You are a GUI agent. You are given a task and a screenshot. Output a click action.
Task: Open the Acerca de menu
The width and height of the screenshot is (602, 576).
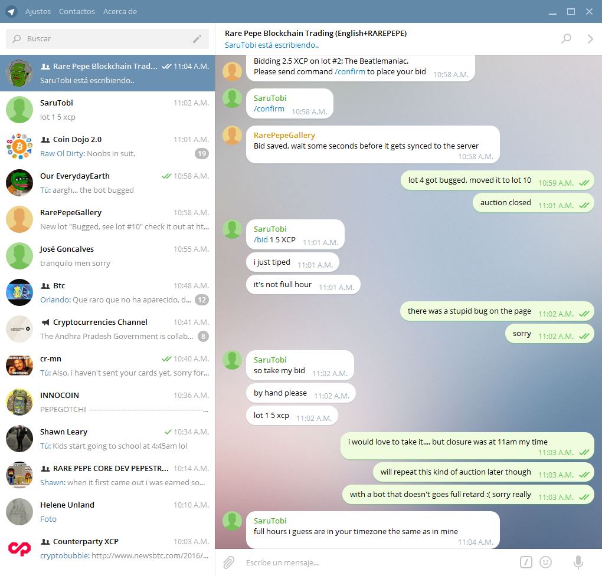pyautogui.click(x=120, y=12)
